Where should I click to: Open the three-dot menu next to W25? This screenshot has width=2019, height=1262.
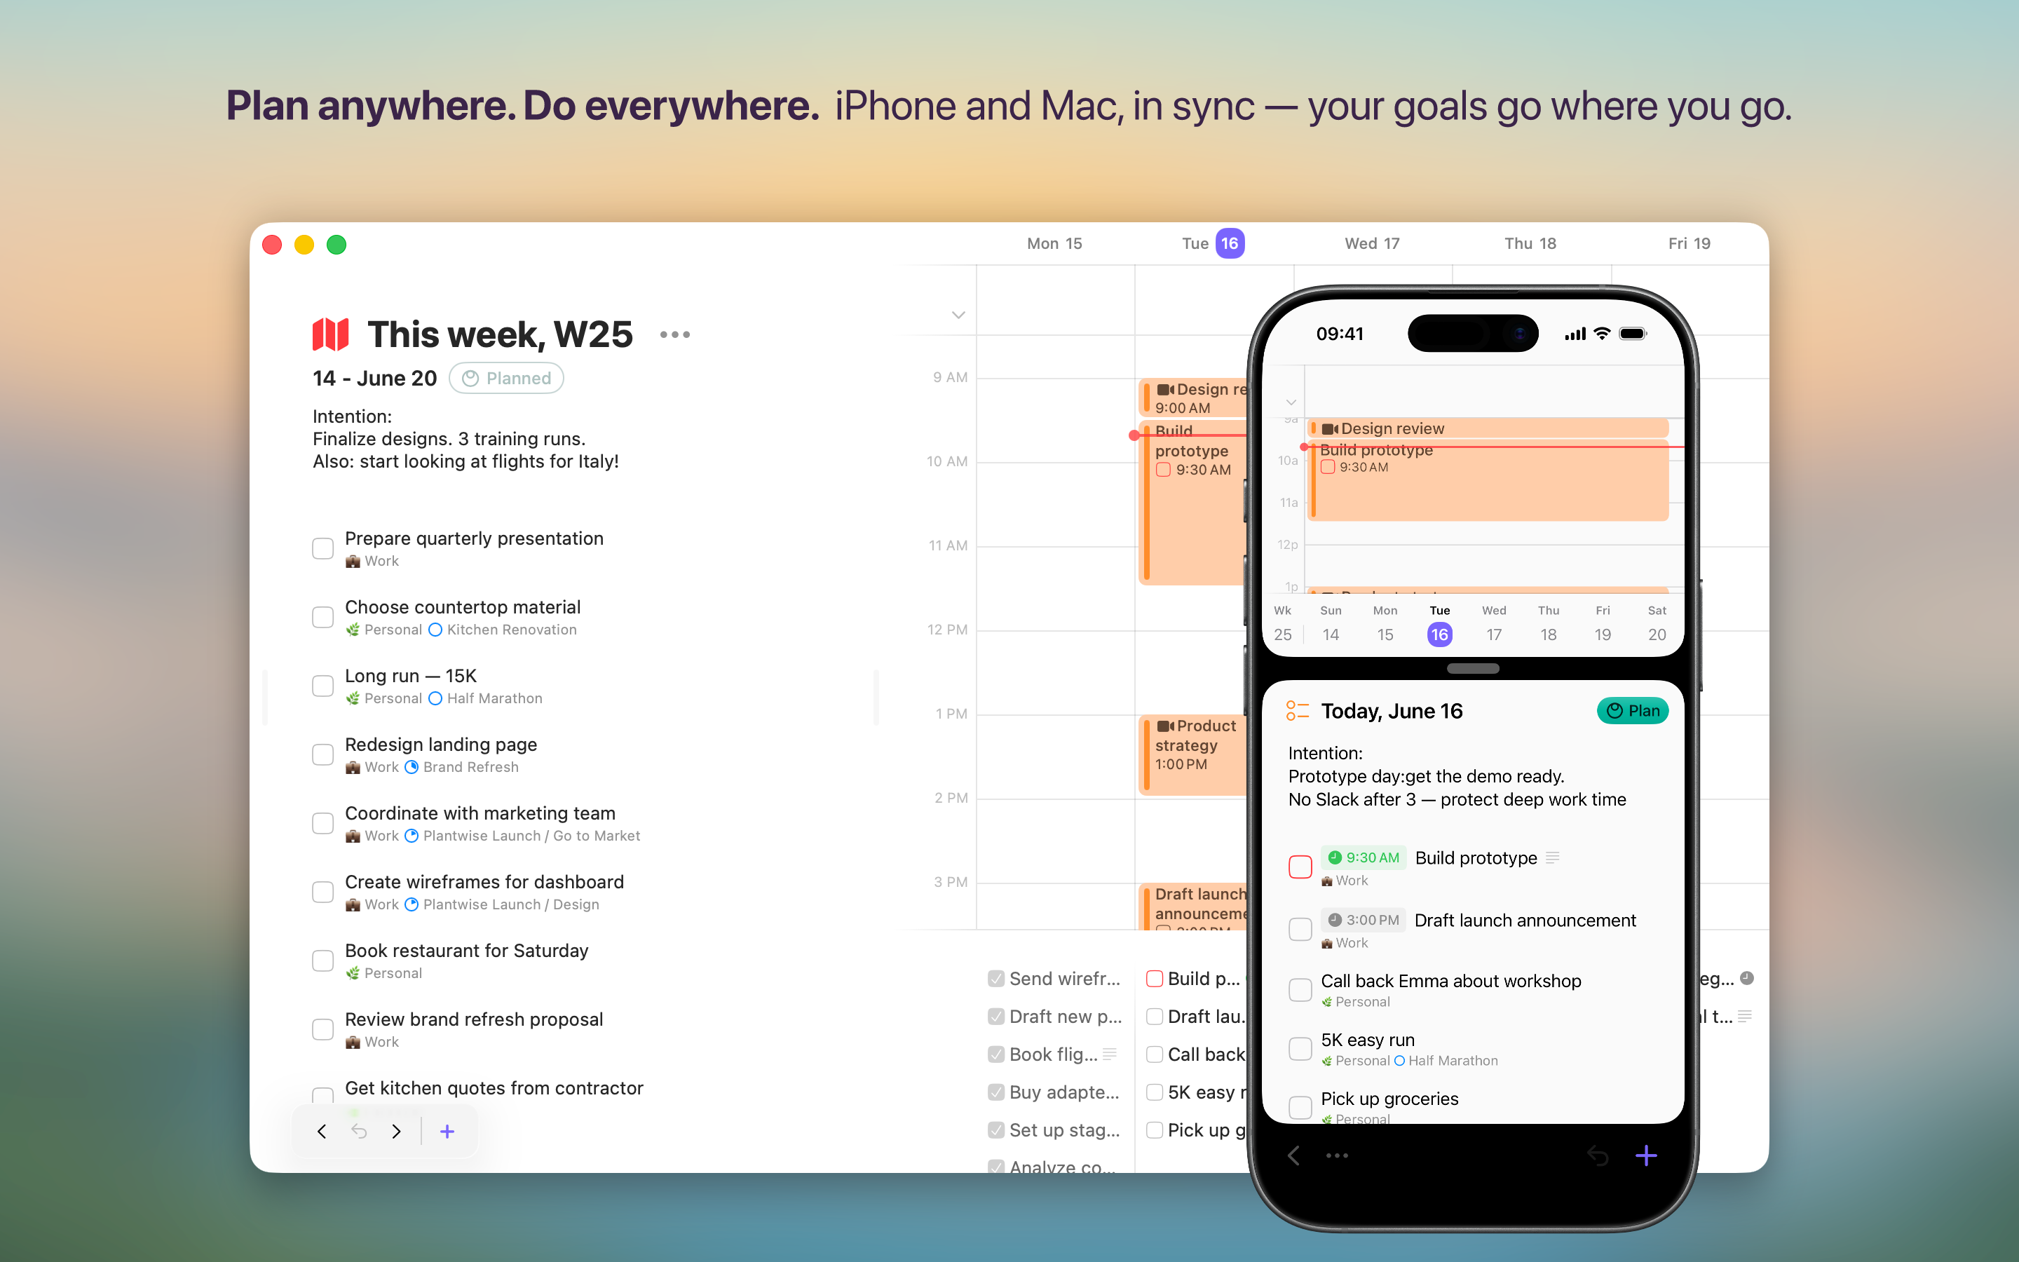674,334
